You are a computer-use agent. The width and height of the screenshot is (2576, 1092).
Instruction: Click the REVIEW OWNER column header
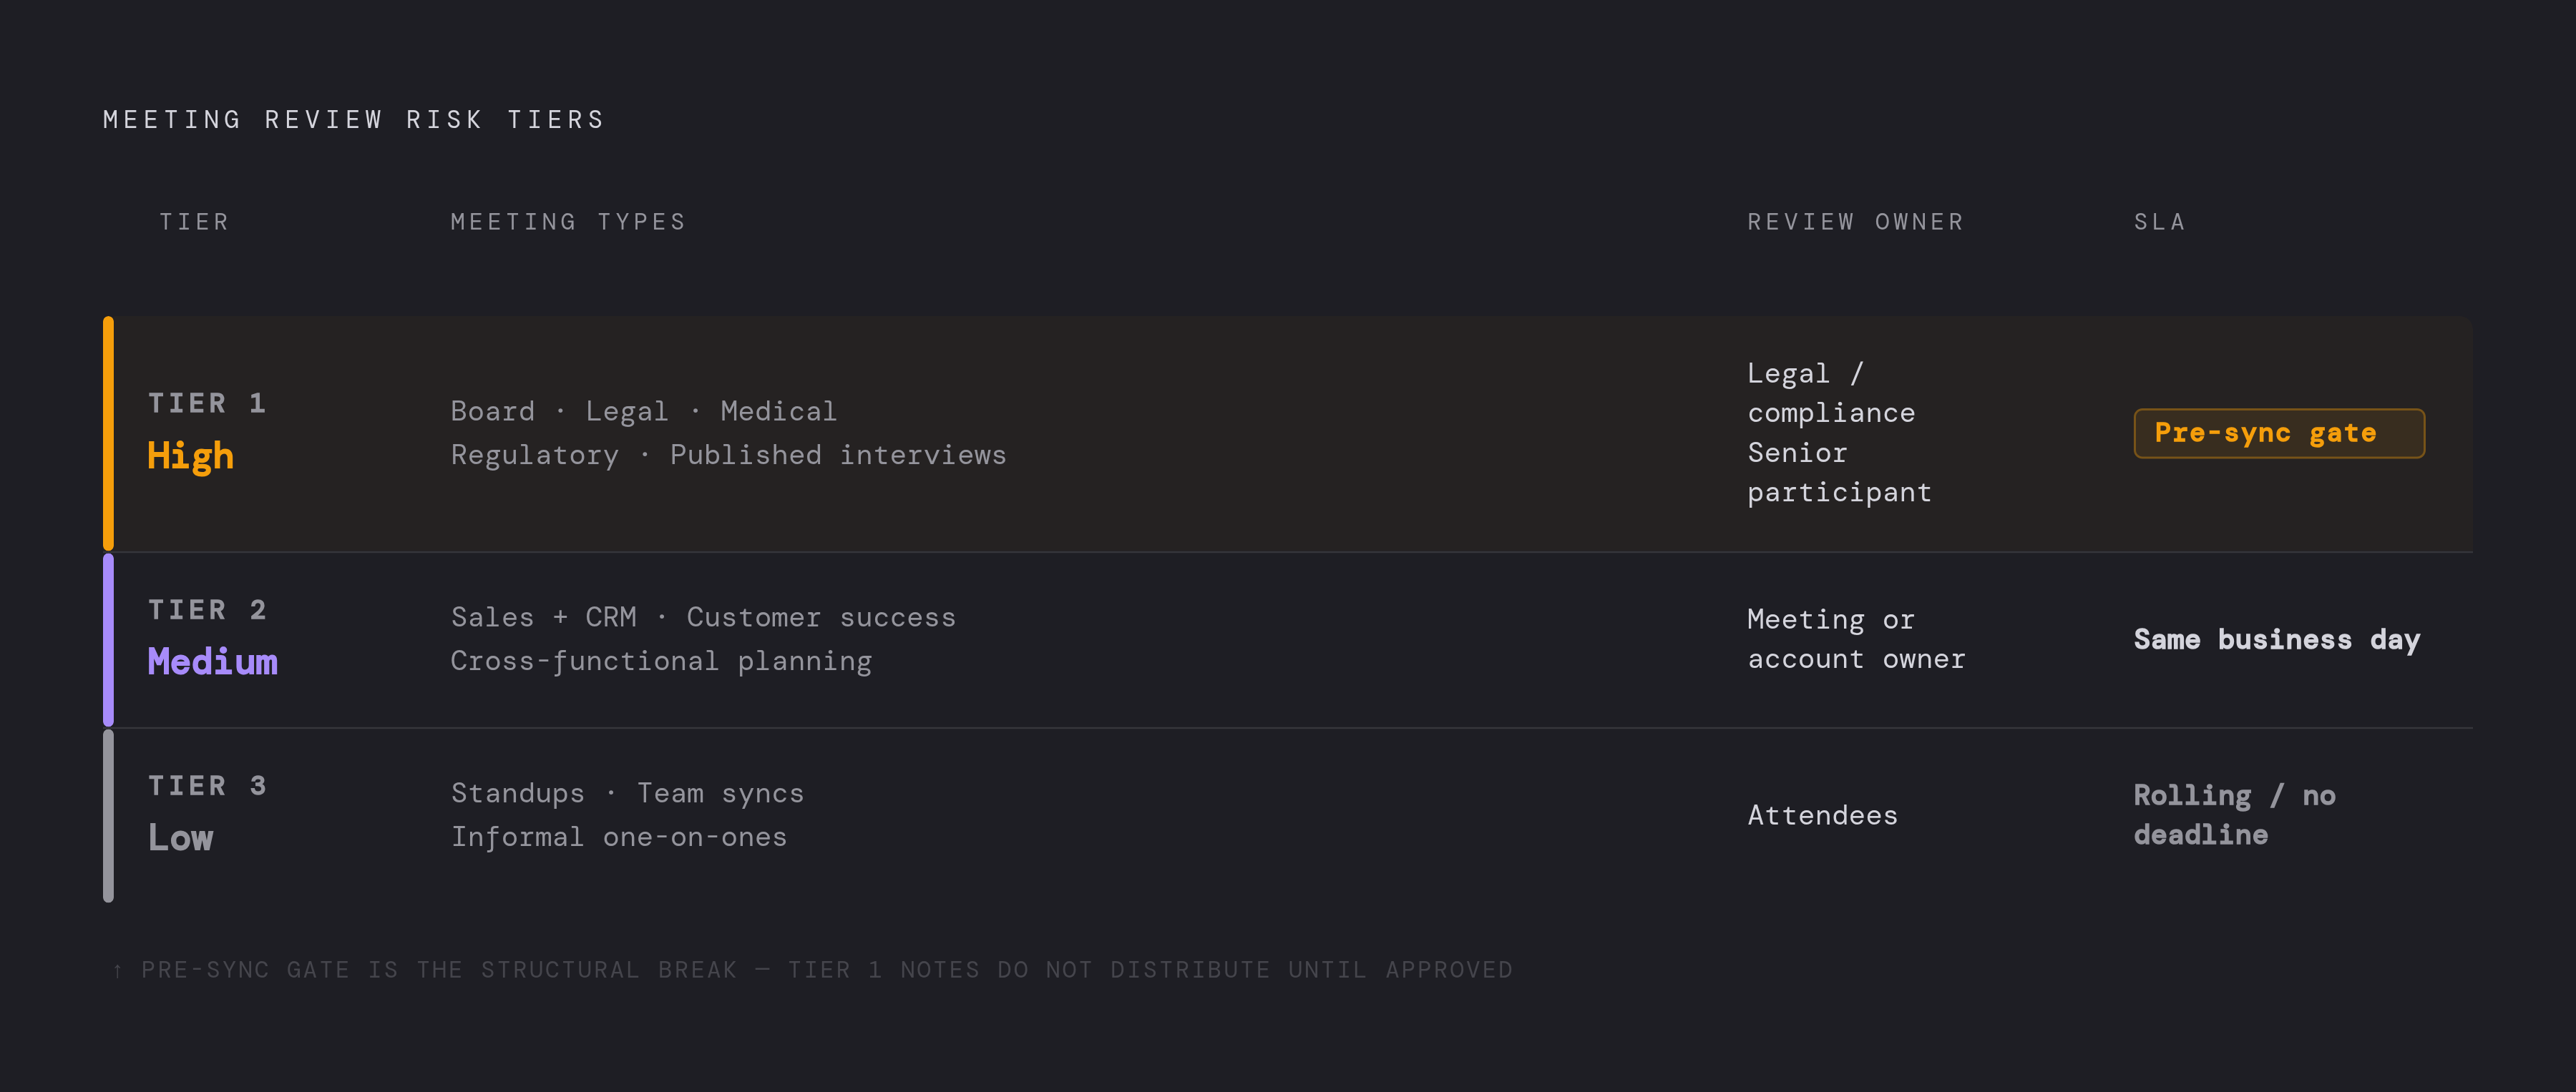[x=1855, y=222]
